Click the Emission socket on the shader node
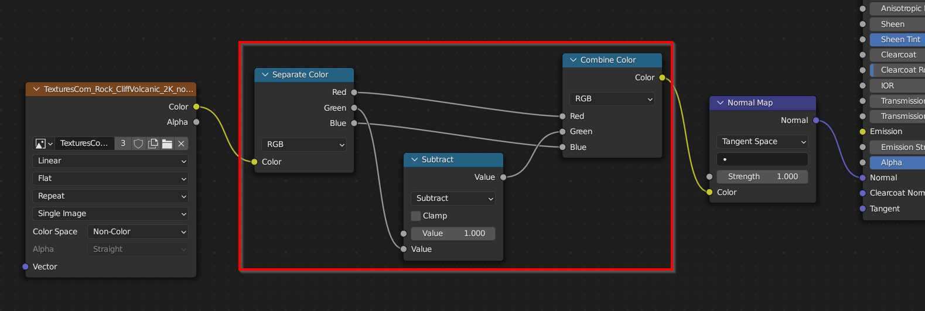This screenshot has height=311, width=925. click(x=862, y=131)
